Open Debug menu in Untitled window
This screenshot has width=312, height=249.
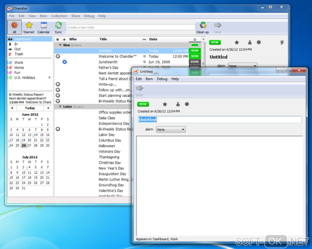point(162,79)
